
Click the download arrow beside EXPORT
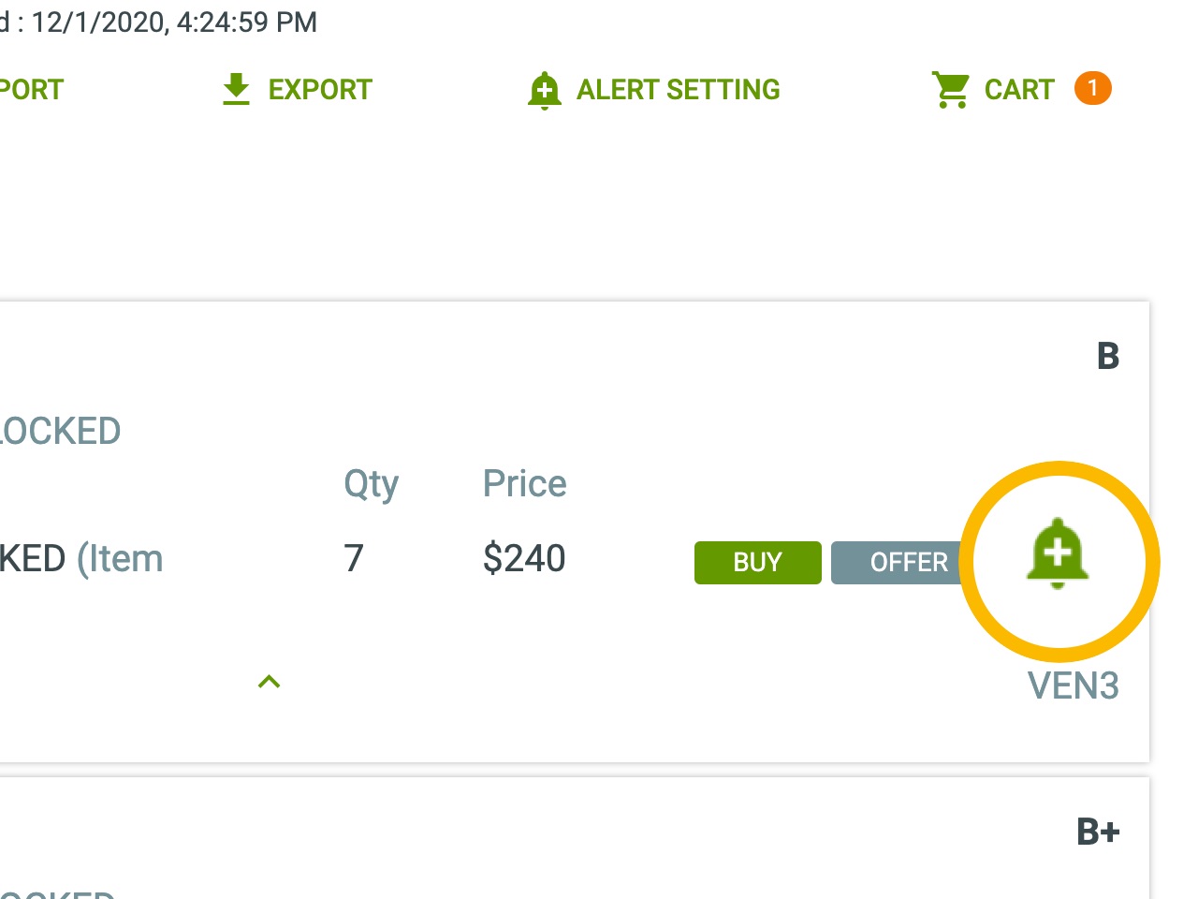click(x=236, y=87)
